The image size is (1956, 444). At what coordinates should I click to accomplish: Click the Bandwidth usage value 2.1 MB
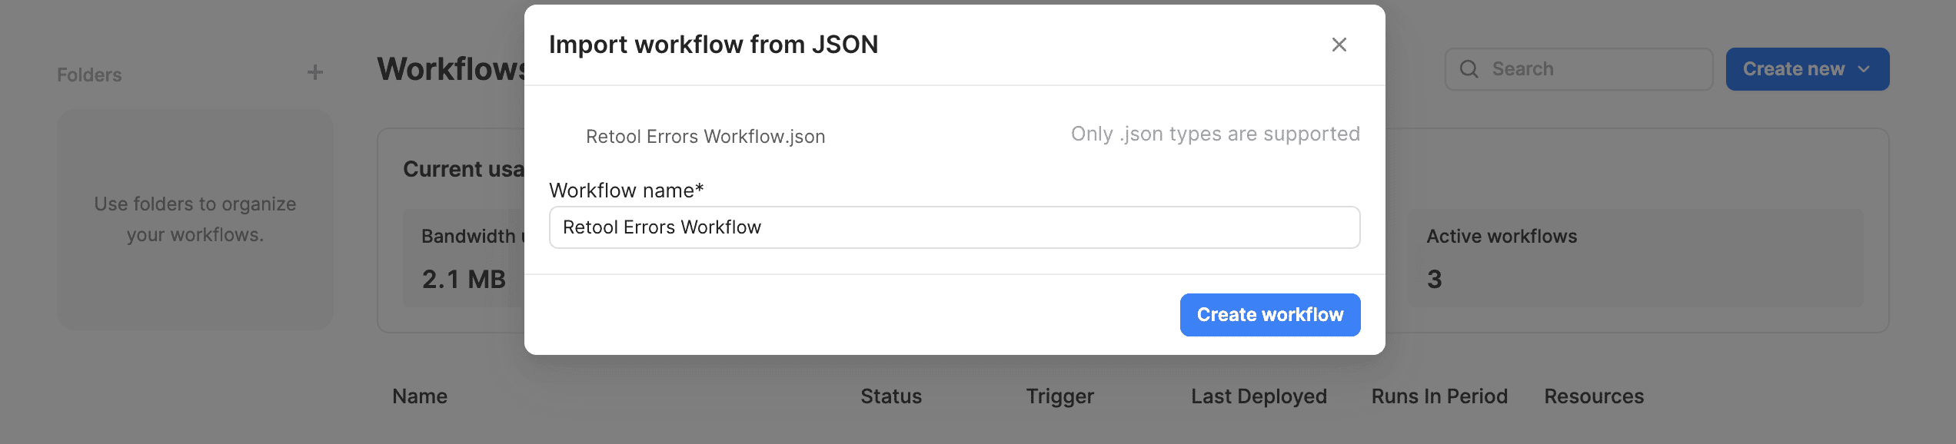[463, 279]
